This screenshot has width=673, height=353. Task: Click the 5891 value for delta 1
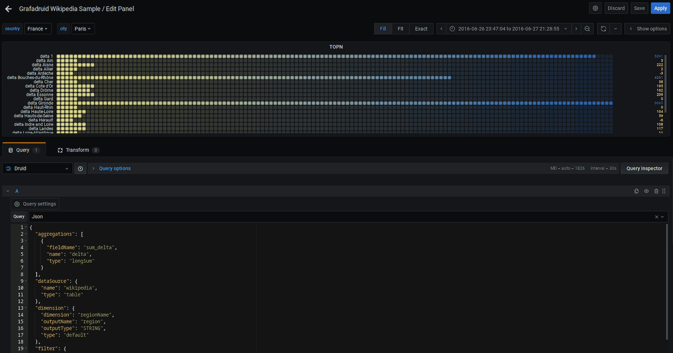[658, 56]
